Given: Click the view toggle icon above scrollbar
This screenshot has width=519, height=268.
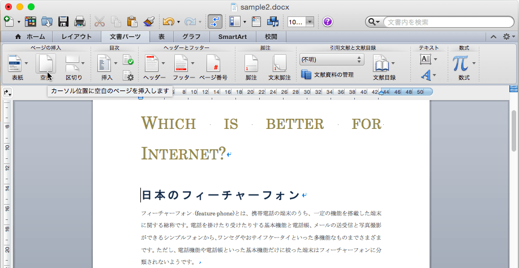Looking at the screenshot, I should (514, 89).
